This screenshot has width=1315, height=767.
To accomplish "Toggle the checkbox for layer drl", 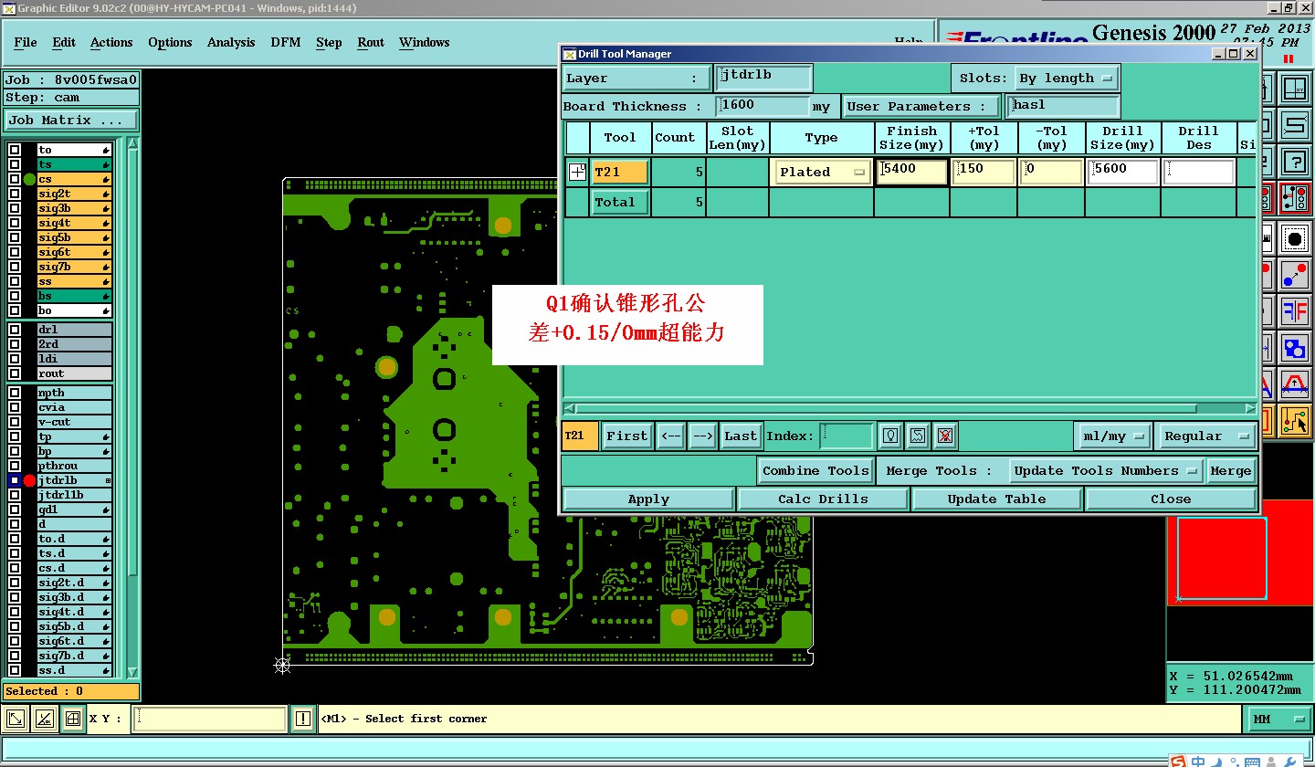I will [x=15, y=330].
